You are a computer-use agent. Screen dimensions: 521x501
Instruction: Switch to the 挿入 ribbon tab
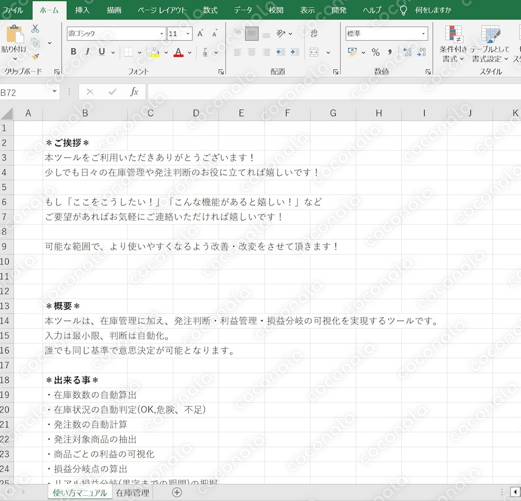coord(82,10)
